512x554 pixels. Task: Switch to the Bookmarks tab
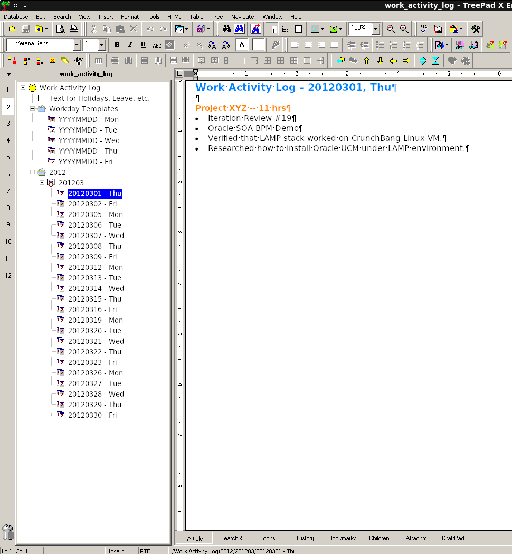point(342,538)
